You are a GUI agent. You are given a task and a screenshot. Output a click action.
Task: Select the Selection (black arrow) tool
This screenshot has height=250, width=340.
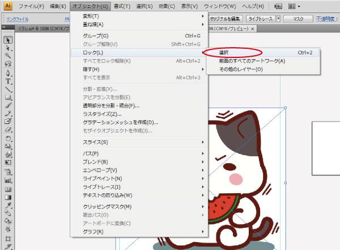[x=8, y=40]
